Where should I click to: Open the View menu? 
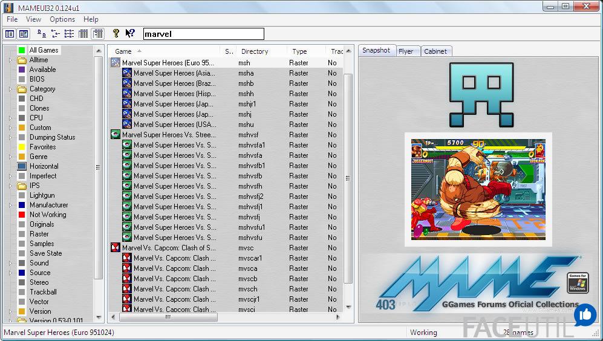(x=33, y=19)
